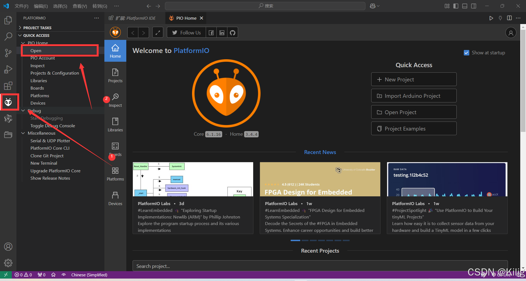Expand PIO Home to full view
Image resolution: width=526 pixels, height=281 pixels.
(x=158, y=33)
